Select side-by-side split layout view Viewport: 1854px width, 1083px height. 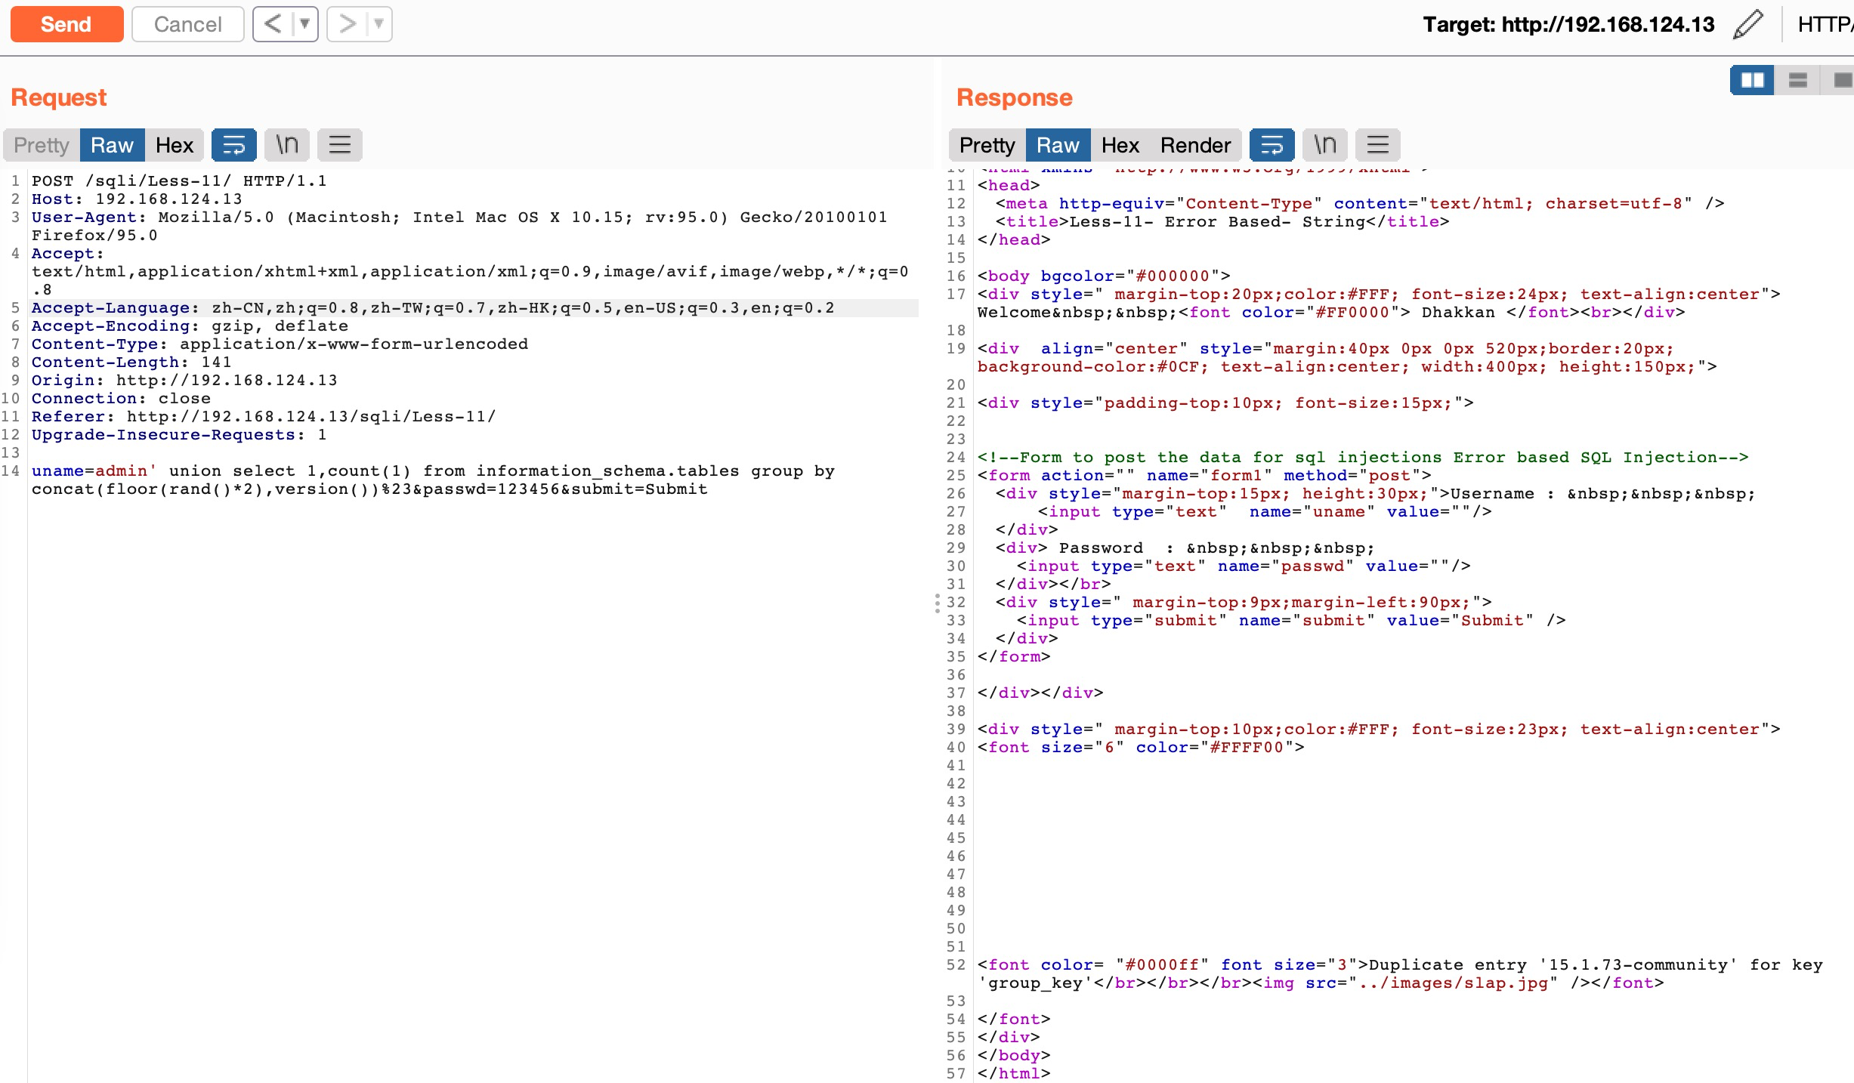1751,79
